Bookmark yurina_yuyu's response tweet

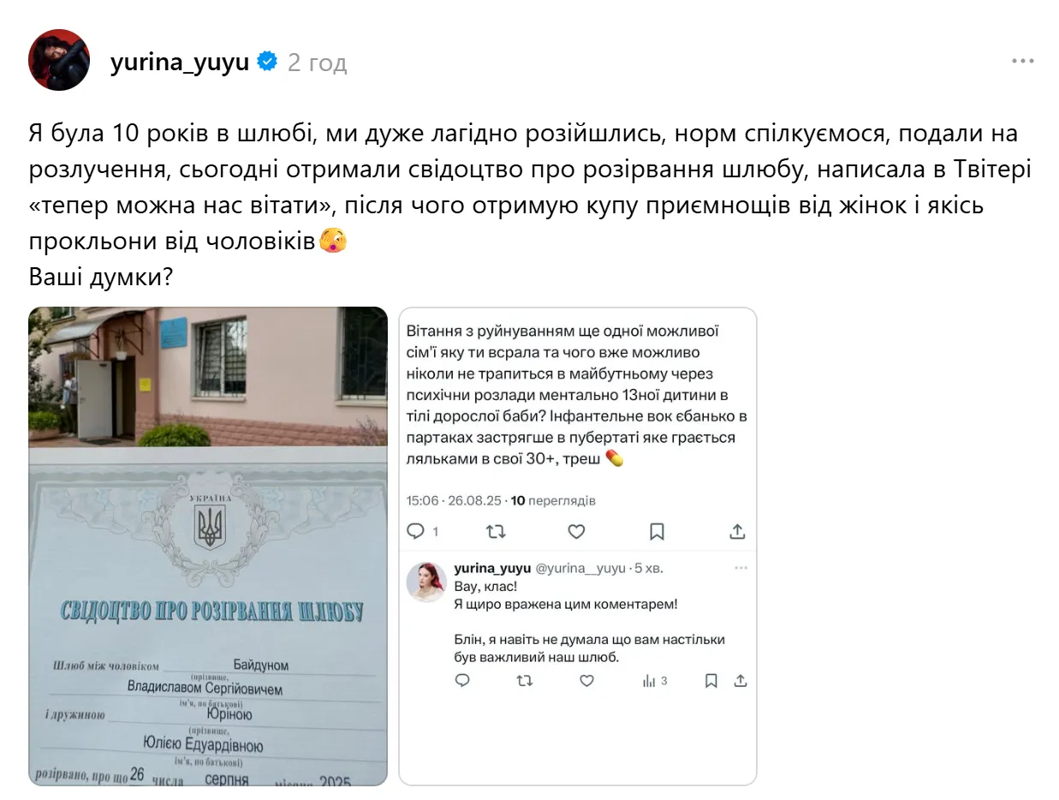711,681
